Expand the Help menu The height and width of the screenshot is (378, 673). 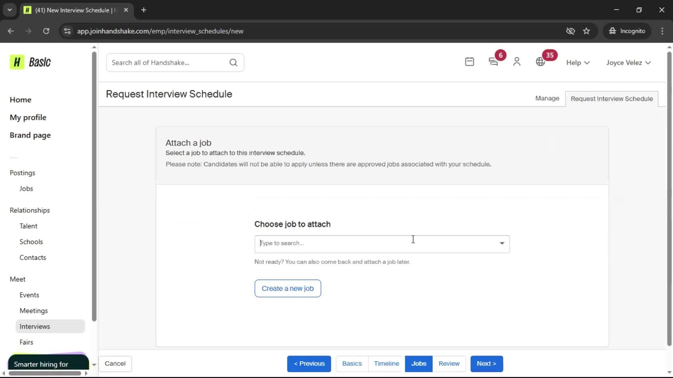coord(578,63)
